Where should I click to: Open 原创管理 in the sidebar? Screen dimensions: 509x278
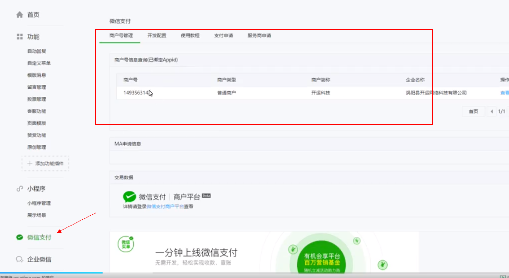click(x=37, y=147)
